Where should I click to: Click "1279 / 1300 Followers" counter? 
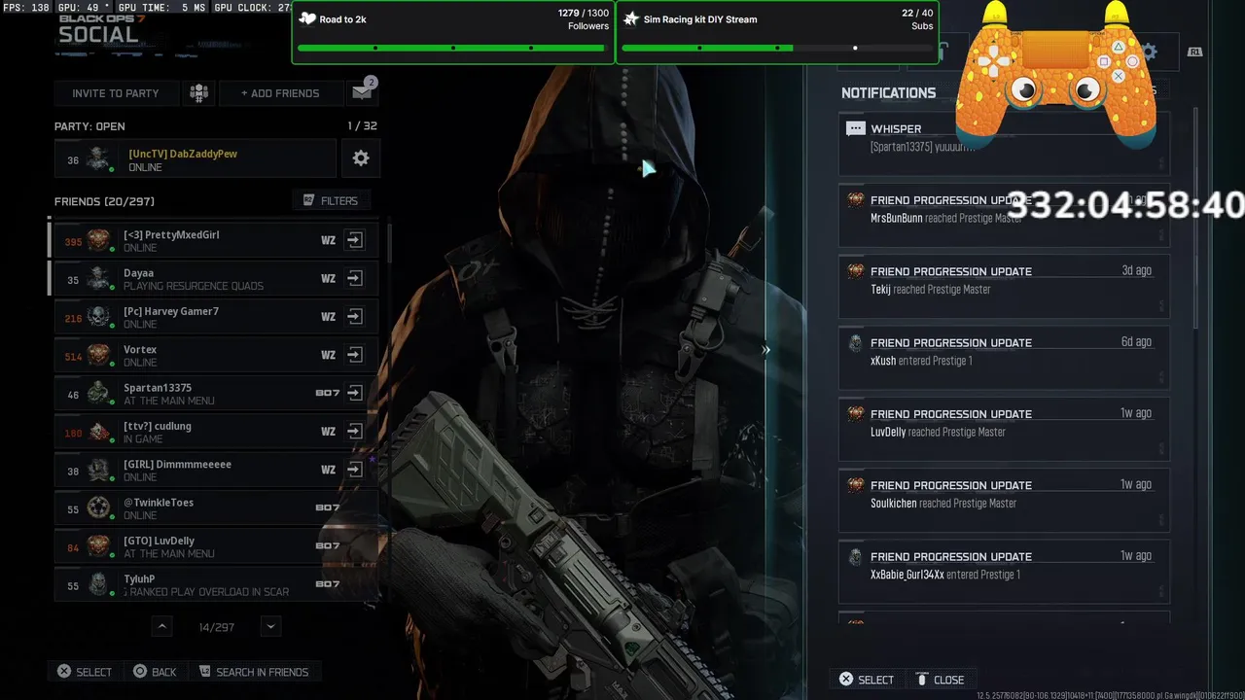coord(584,19)
